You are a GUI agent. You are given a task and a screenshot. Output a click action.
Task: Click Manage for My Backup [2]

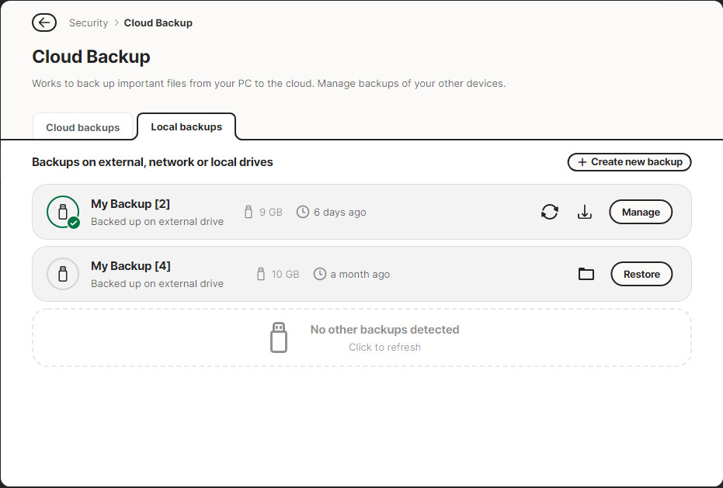[641, 212]
